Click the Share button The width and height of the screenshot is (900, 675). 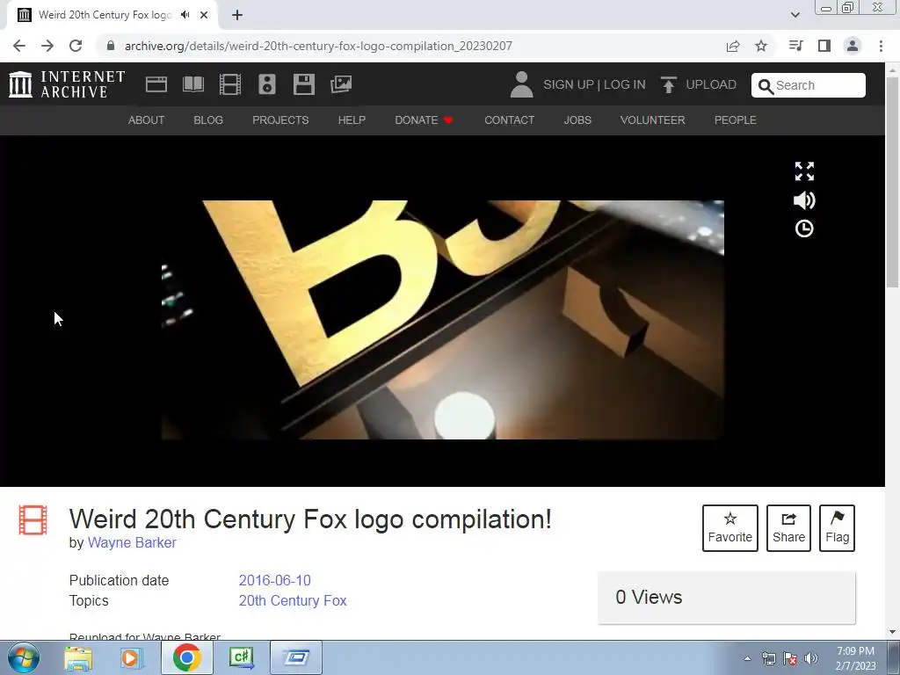tap(788, 528)
